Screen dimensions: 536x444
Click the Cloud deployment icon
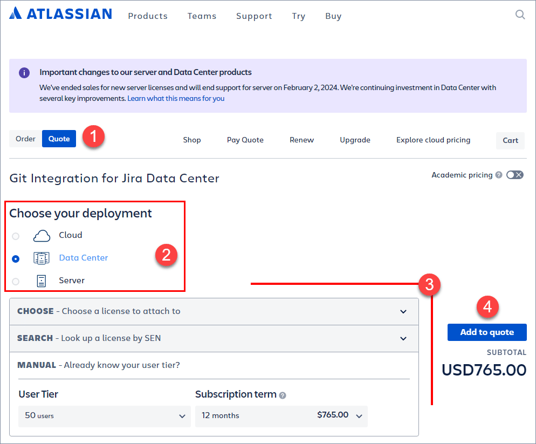coord(42,235)
